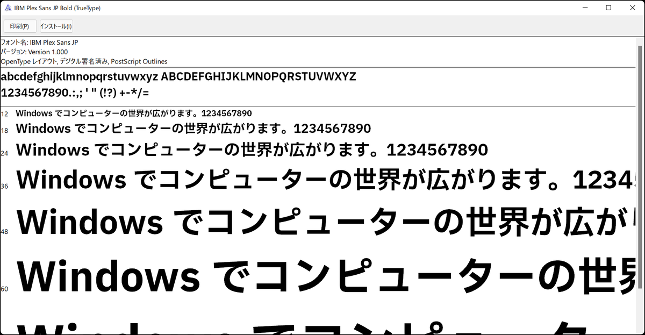Screen dimensions: 645x335
Task: Close the IBM Plex Sans JP Bold window
Action: click(633, 8)
